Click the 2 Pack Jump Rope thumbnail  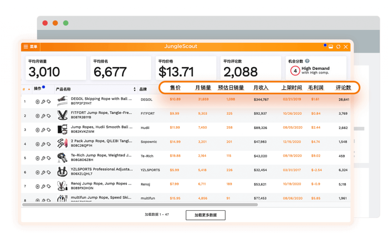[x=63, y=144]
